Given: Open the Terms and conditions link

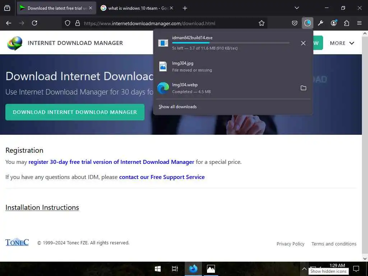Looking at the screenshot, I should click(x=334, y=244).
